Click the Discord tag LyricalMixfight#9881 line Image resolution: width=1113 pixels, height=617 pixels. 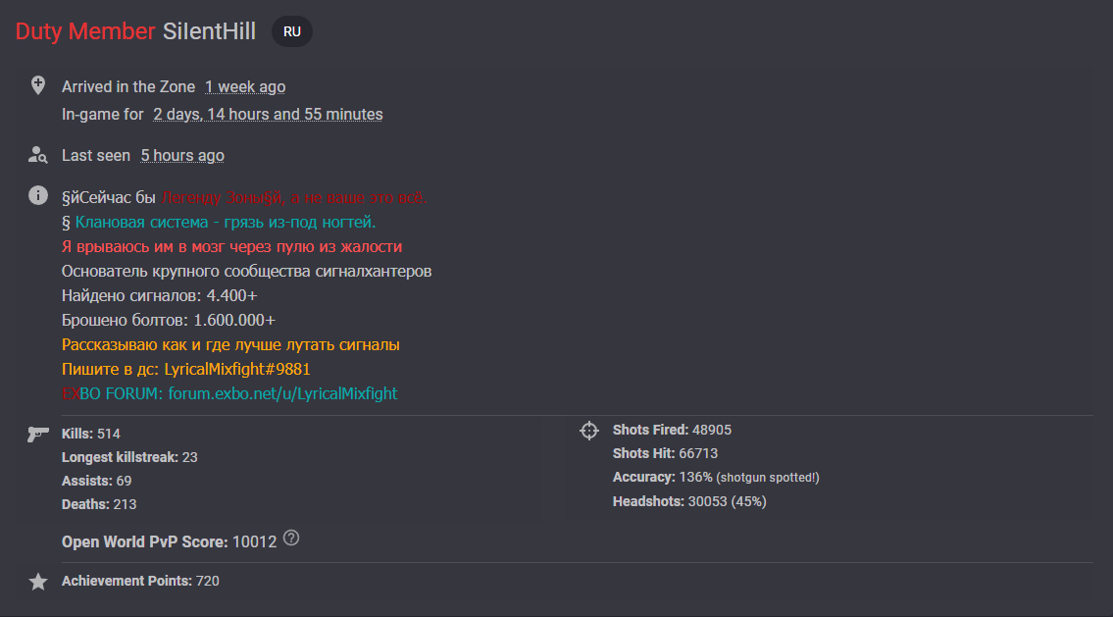pos(186,369)
